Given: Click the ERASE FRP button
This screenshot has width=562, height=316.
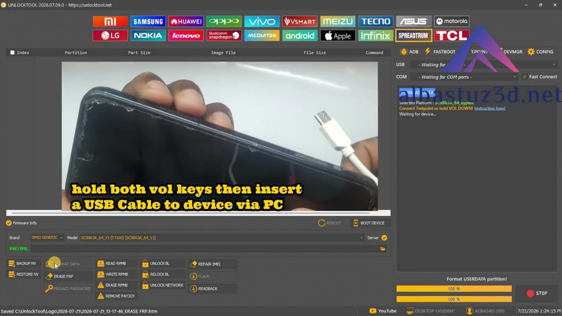Looking at the screenshot, I should click(x=69, y=276).
